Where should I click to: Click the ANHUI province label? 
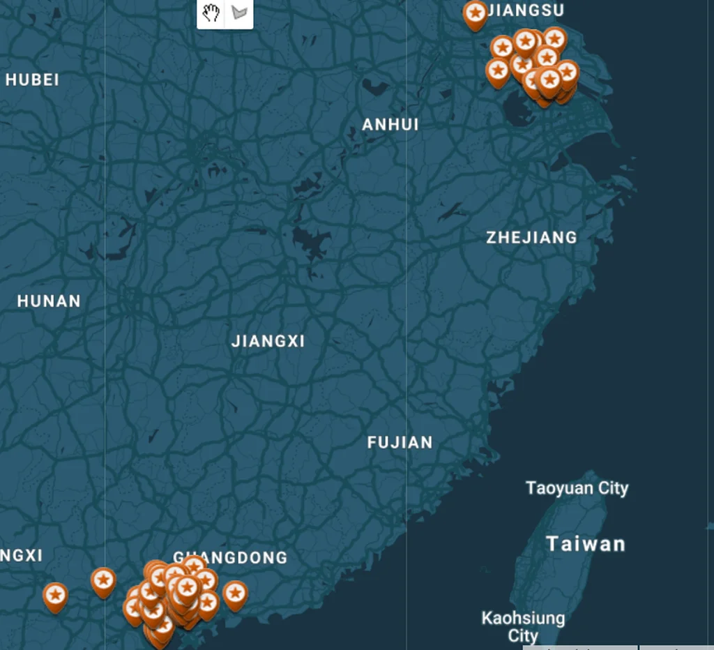click(390, 124)
